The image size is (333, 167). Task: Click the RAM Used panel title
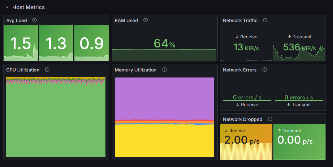(x=126, y=20)
